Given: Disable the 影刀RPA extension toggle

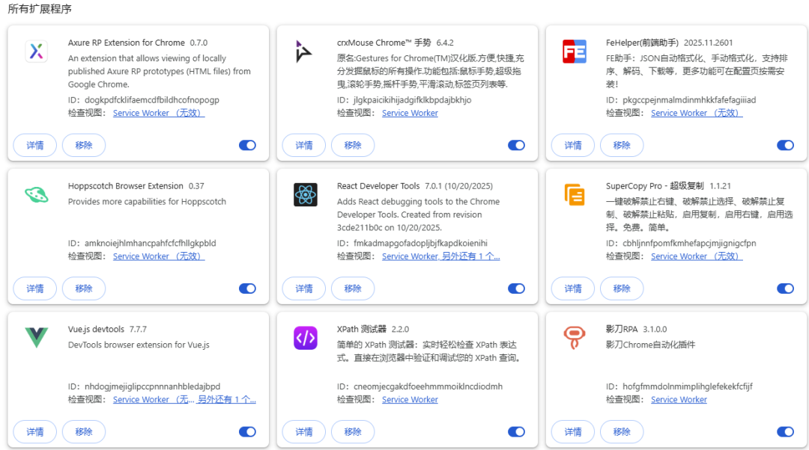Looking at the screenshot, I should pos(785,431).
